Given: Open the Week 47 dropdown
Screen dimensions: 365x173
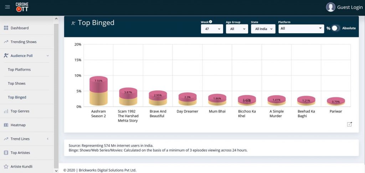Looking at the screenshot, I should coord(212,29).
